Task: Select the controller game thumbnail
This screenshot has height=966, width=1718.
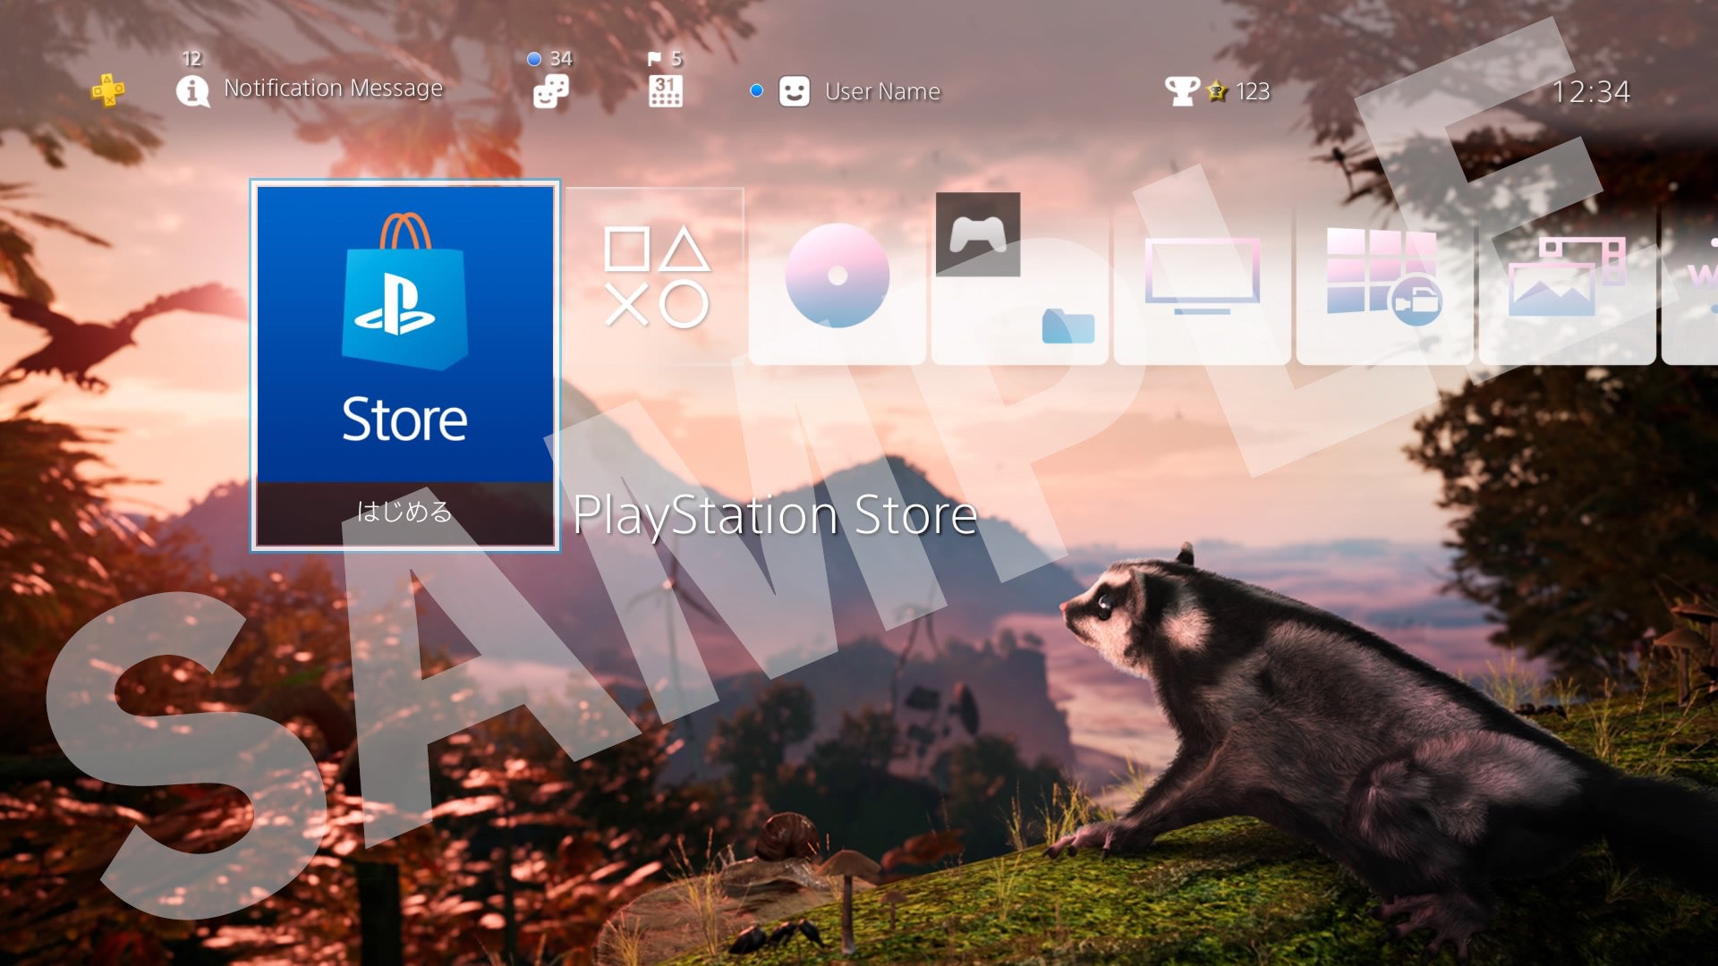Action: [x=978, y=234]
